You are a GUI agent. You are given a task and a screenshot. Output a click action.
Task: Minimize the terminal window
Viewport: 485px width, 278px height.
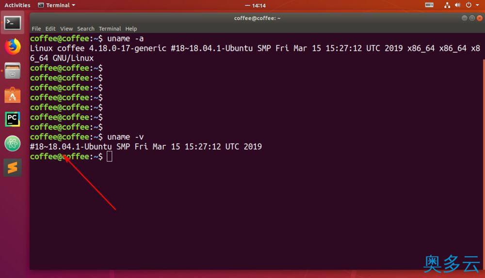tap(464, 18)
